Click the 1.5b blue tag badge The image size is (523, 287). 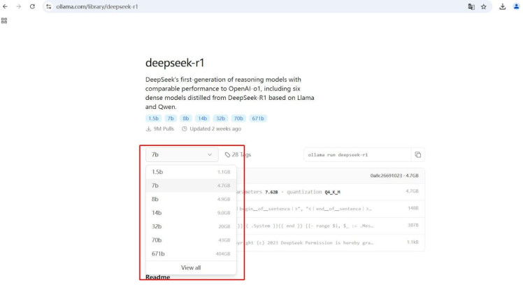click(x=153, y=119)
